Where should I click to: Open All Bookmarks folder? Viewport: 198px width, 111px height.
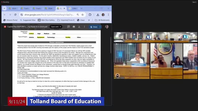[x=102, y=20]
